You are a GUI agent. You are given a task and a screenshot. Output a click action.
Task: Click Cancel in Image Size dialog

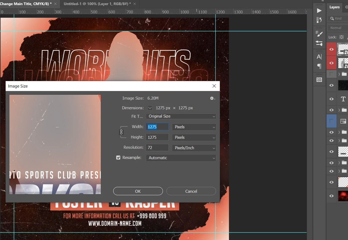click(191, 191)
